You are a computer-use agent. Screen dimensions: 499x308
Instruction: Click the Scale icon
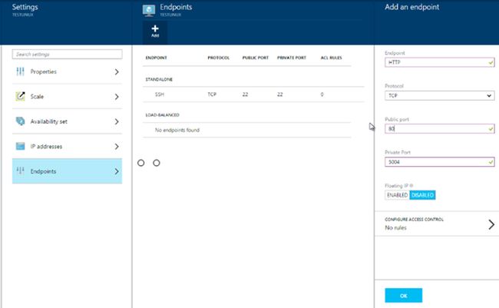tap(21, 96)
